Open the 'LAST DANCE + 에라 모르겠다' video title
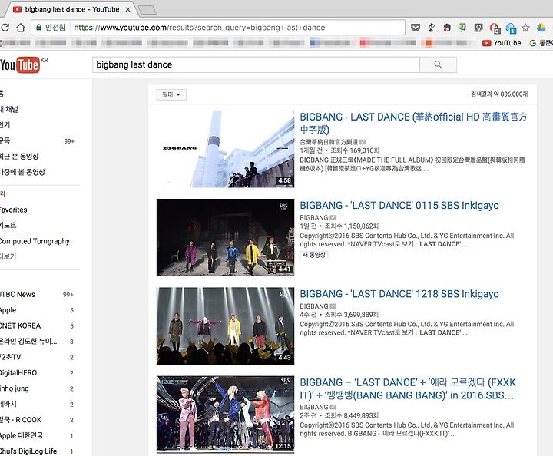The width and height of the screenshot is (553, 456). point(408,388)
